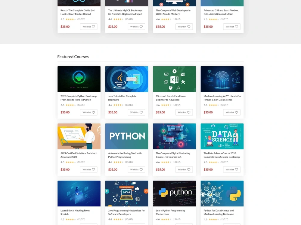The height and width of the screenshot is (225, 301).
Task: Add Machine Learning A-Z course to wishlist
Action: pyautogui.click(x=232, y=112)
